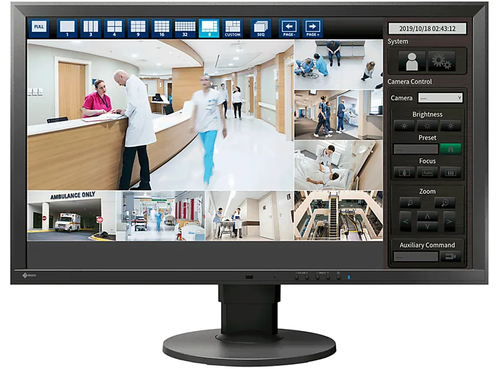Image resolution: width=500 pixels, height=369 pixels.
Task: Select the 1-camera layout
Action: tap(67, 28)
